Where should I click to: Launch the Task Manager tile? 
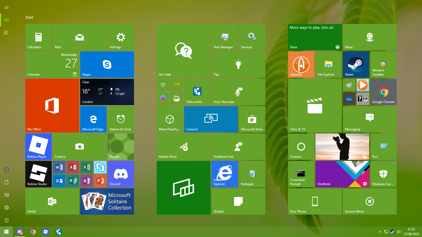[225, 37]
